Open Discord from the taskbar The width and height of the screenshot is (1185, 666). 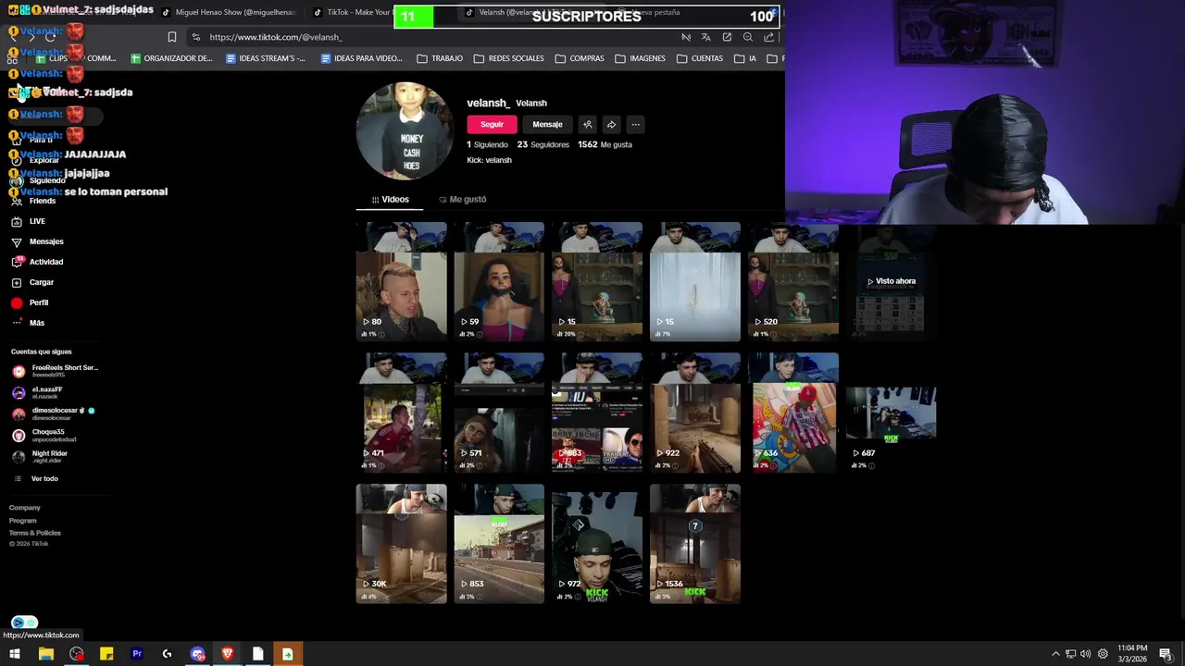[x=197, y=654]
